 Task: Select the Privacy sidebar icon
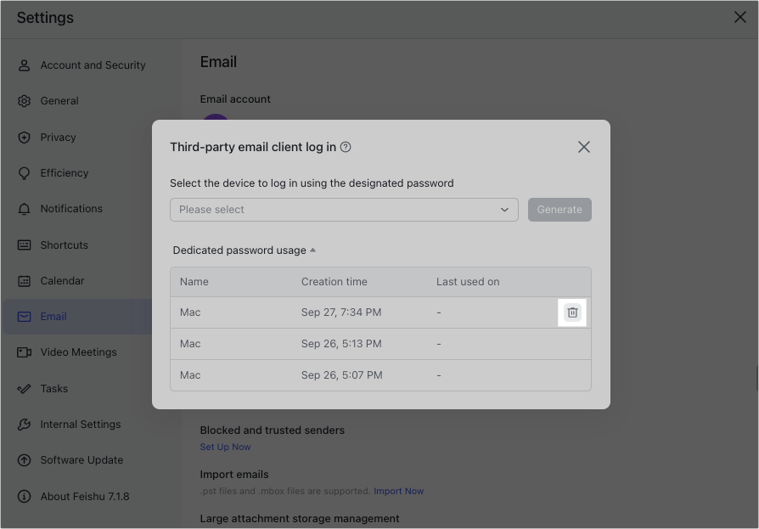pyautogui.click(x=25, y=137)
